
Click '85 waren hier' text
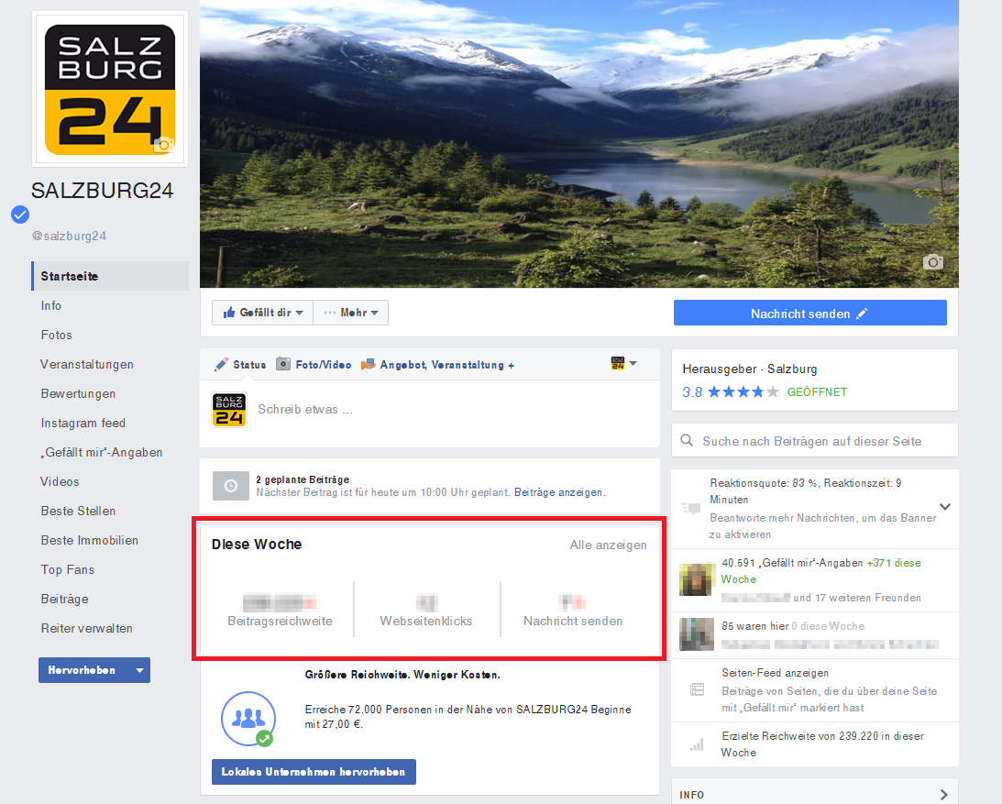tap(755, 626)
